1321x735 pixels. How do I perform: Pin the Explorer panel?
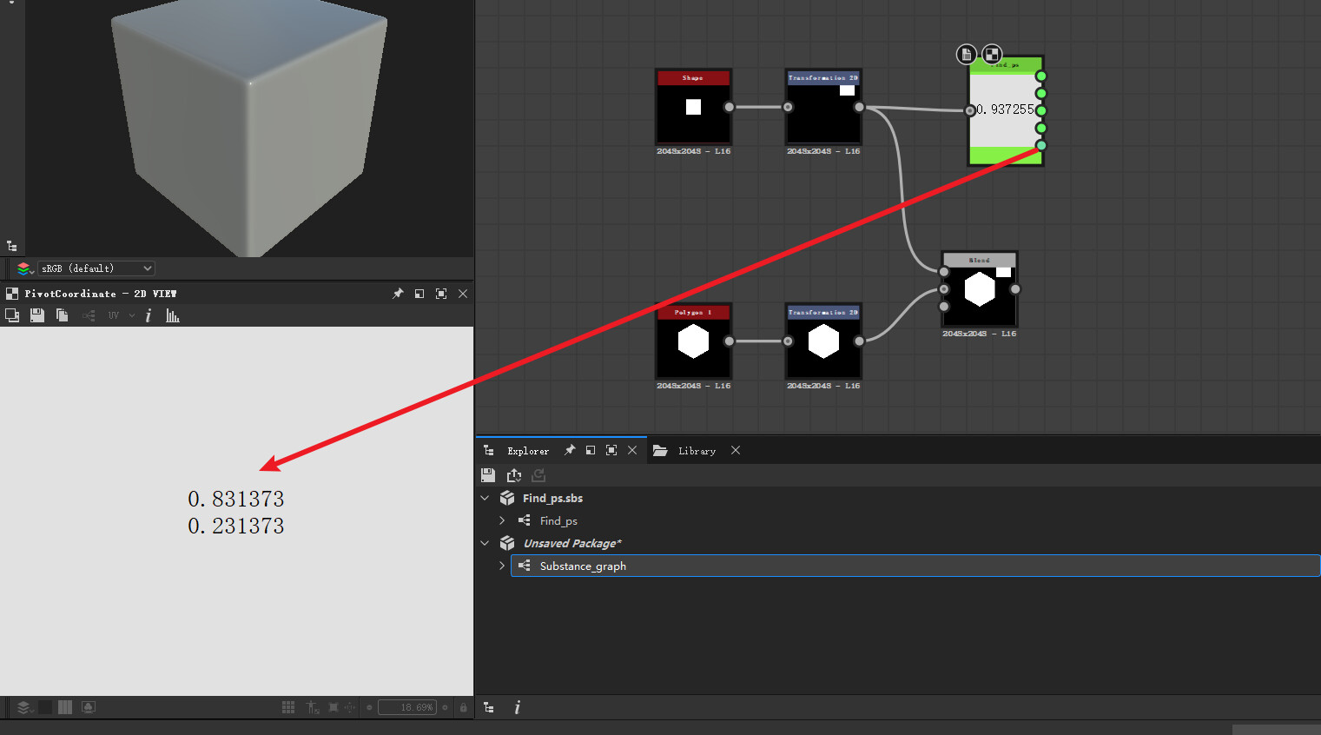point(571,450)
